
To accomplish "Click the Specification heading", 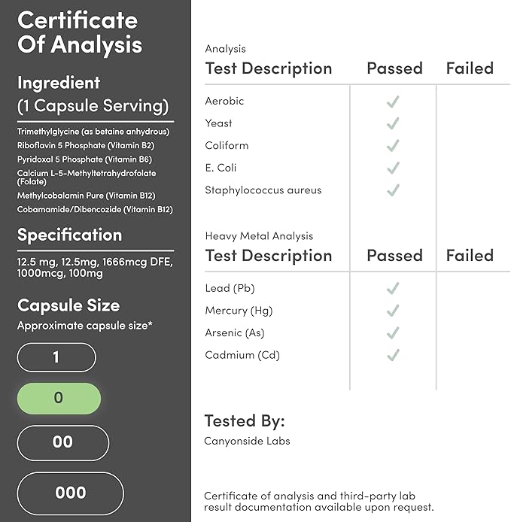I will (69, 235).
